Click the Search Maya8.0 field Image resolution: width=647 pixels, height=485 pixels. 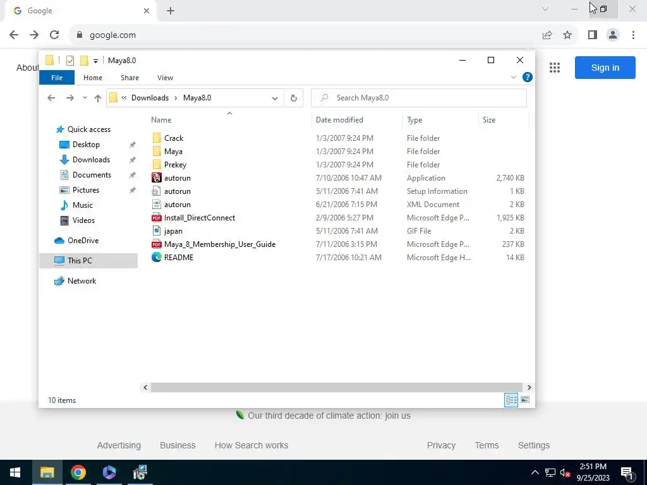[x=419, y=98]
